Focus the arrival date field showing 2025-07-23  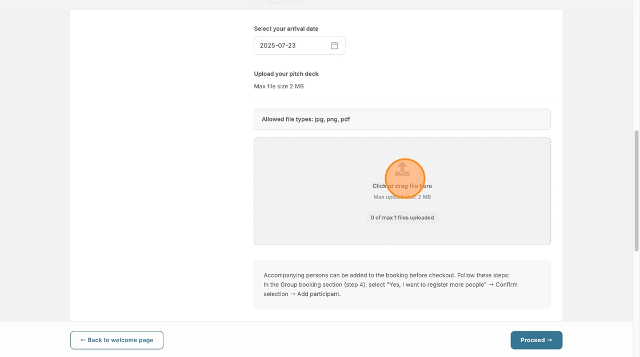point(291,46)
